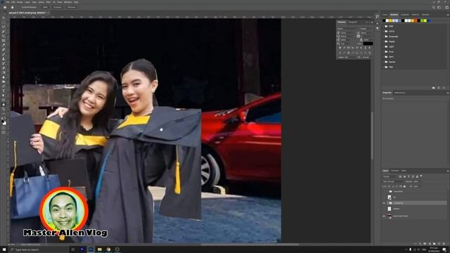Viewport: 450px width, 253px height.
Task: Expand the CMYK swatch group
Action: (384, 31)
